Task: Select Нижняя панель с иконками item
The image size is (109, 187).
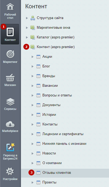Action: 64,143
